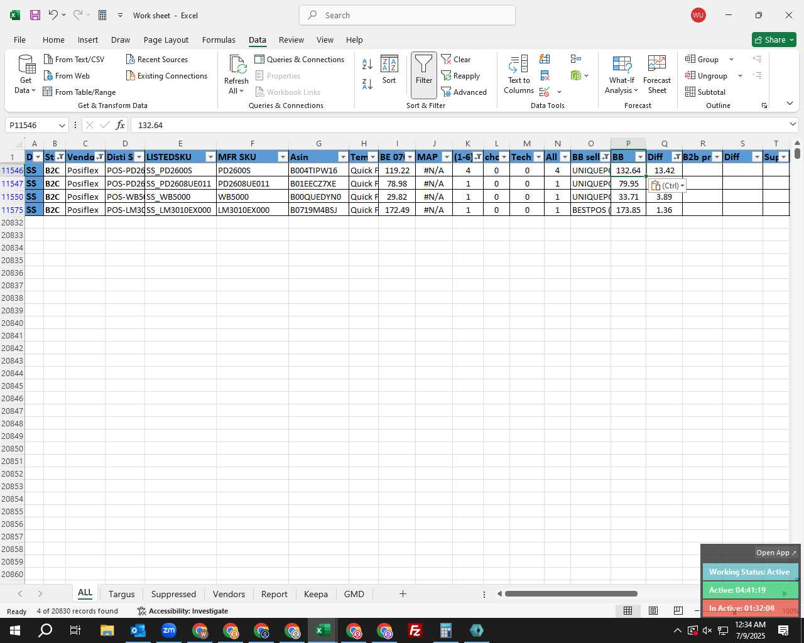Click the horizontal scrollbar thumb
804x643 pixels.
pyautogui.click(x=571, y=594)
